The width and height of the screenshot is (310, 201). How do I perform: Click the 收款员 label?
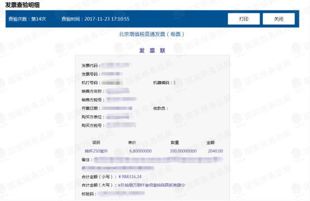click(161, 108)
